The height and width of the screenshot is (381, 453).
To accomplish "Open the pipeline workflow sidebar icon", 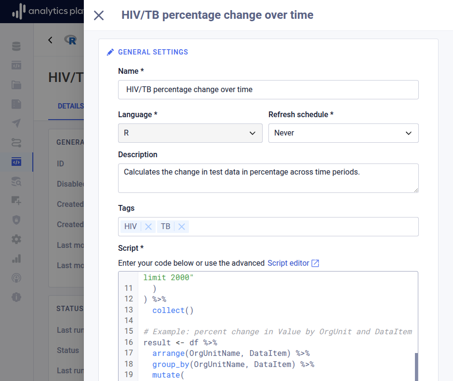I will coord(16,143).
